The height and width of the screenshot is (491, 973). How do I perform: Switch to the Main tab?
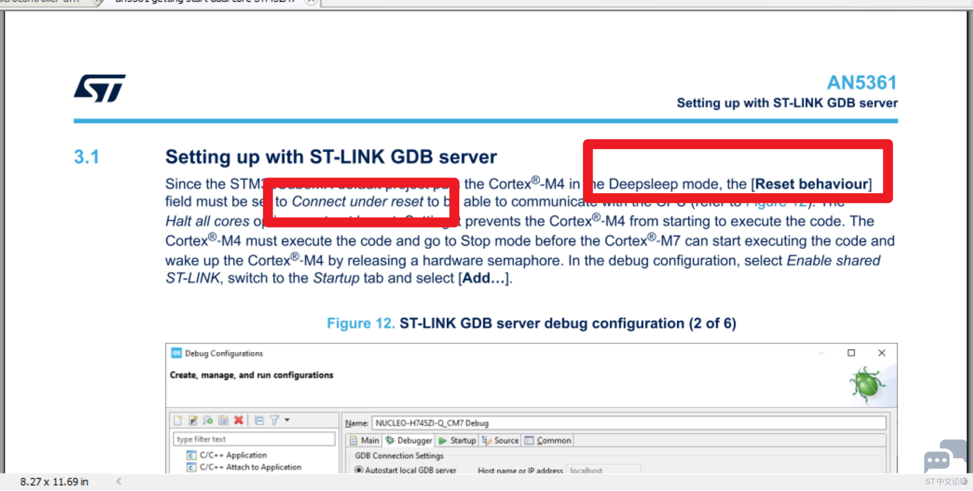click(364, 440)
